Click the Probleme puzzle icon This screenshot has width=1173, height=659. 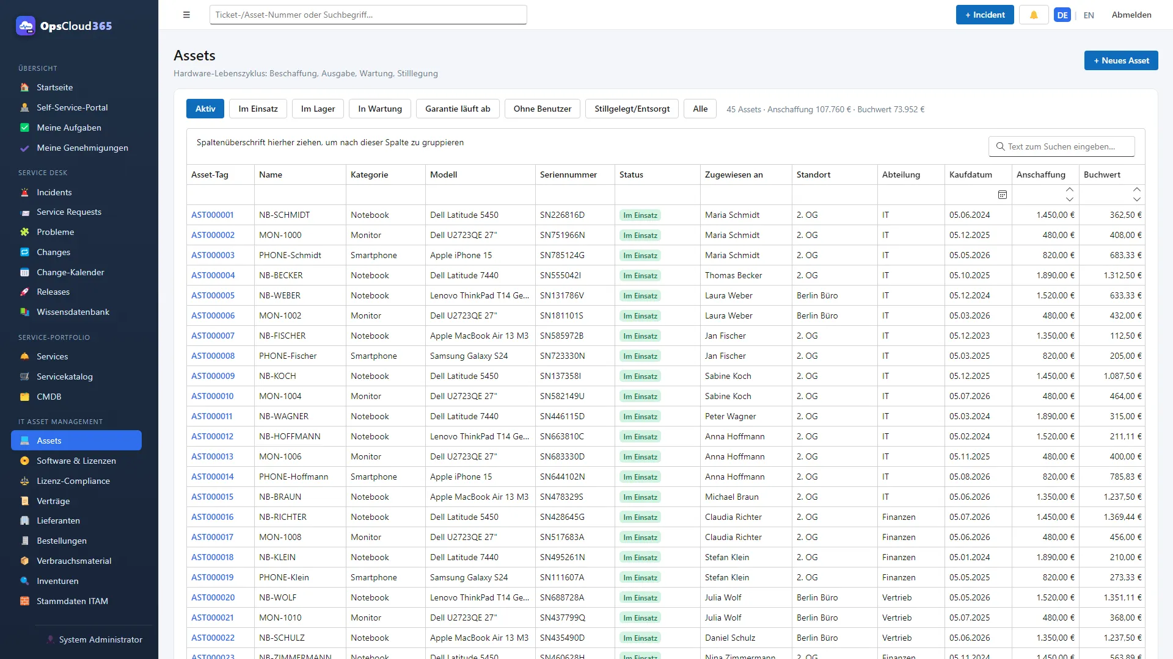point(24,232)
